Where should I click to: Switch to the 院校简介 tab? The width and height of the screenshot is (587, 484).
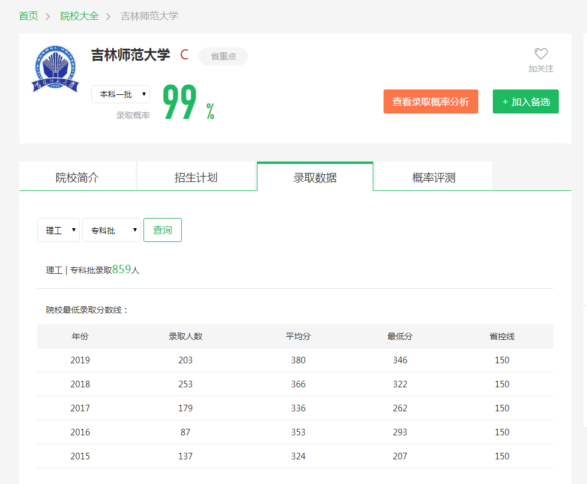tap(77, 177)
